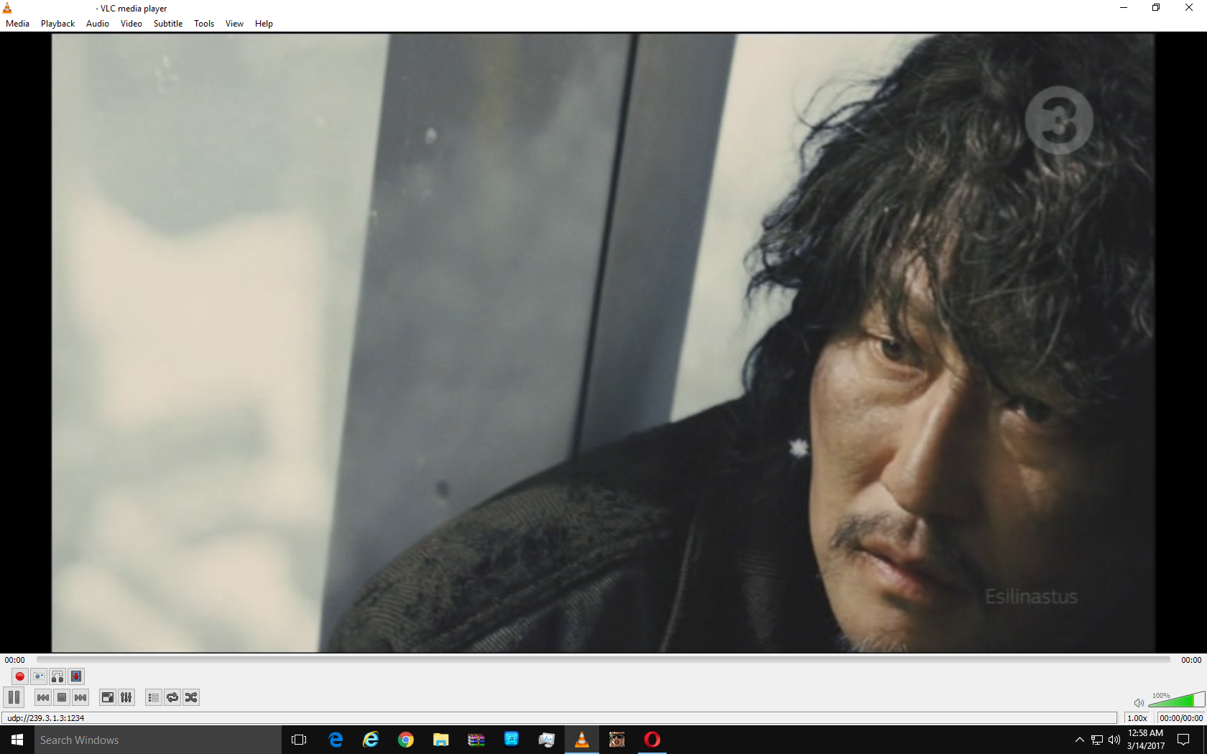Image resolution: width=1207 pixels, height=754 pixels.
Task: Open the Media menu
Action: pos(17,24)
